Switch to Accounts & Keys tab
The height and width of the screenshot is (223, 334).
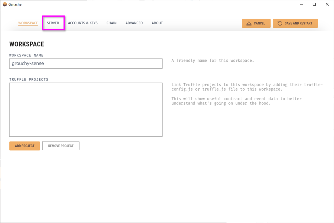pos(83,23)
